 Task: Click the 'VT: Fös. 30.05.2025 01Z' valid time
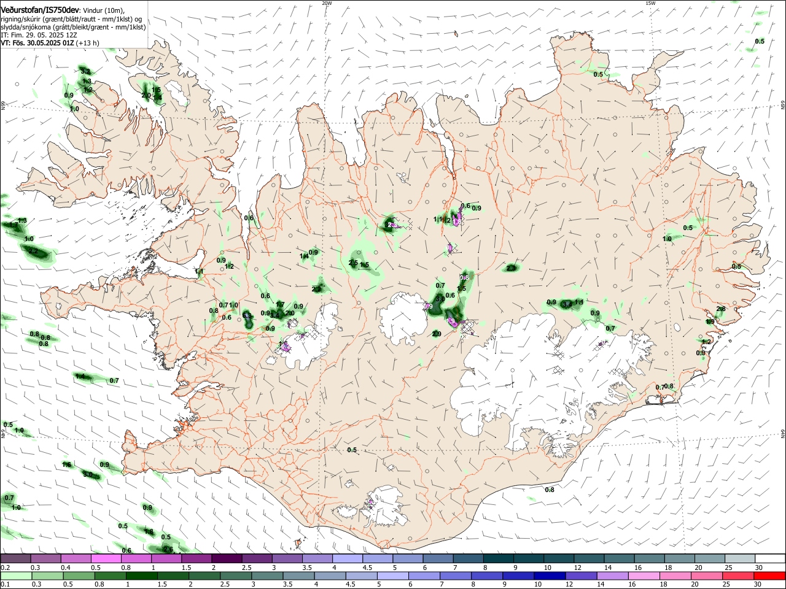click(37, 43)
